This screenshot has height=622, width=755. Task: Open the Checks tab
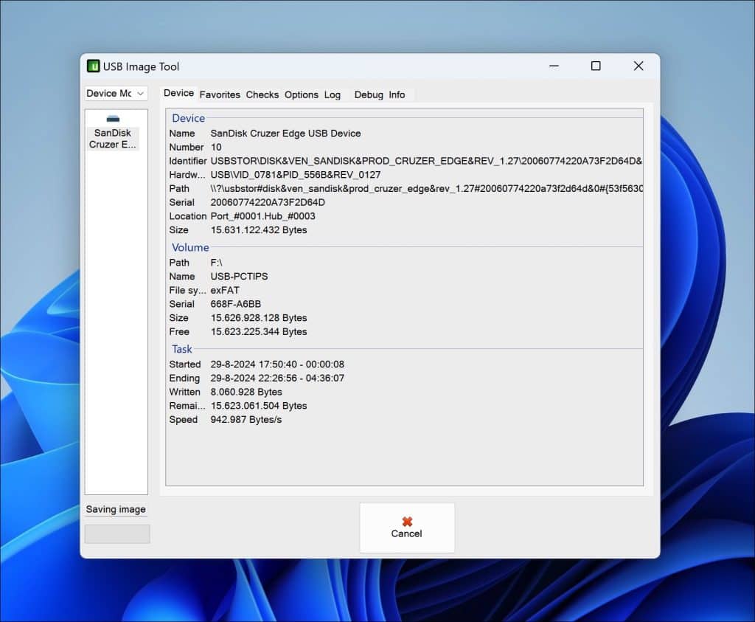point(262,95)
